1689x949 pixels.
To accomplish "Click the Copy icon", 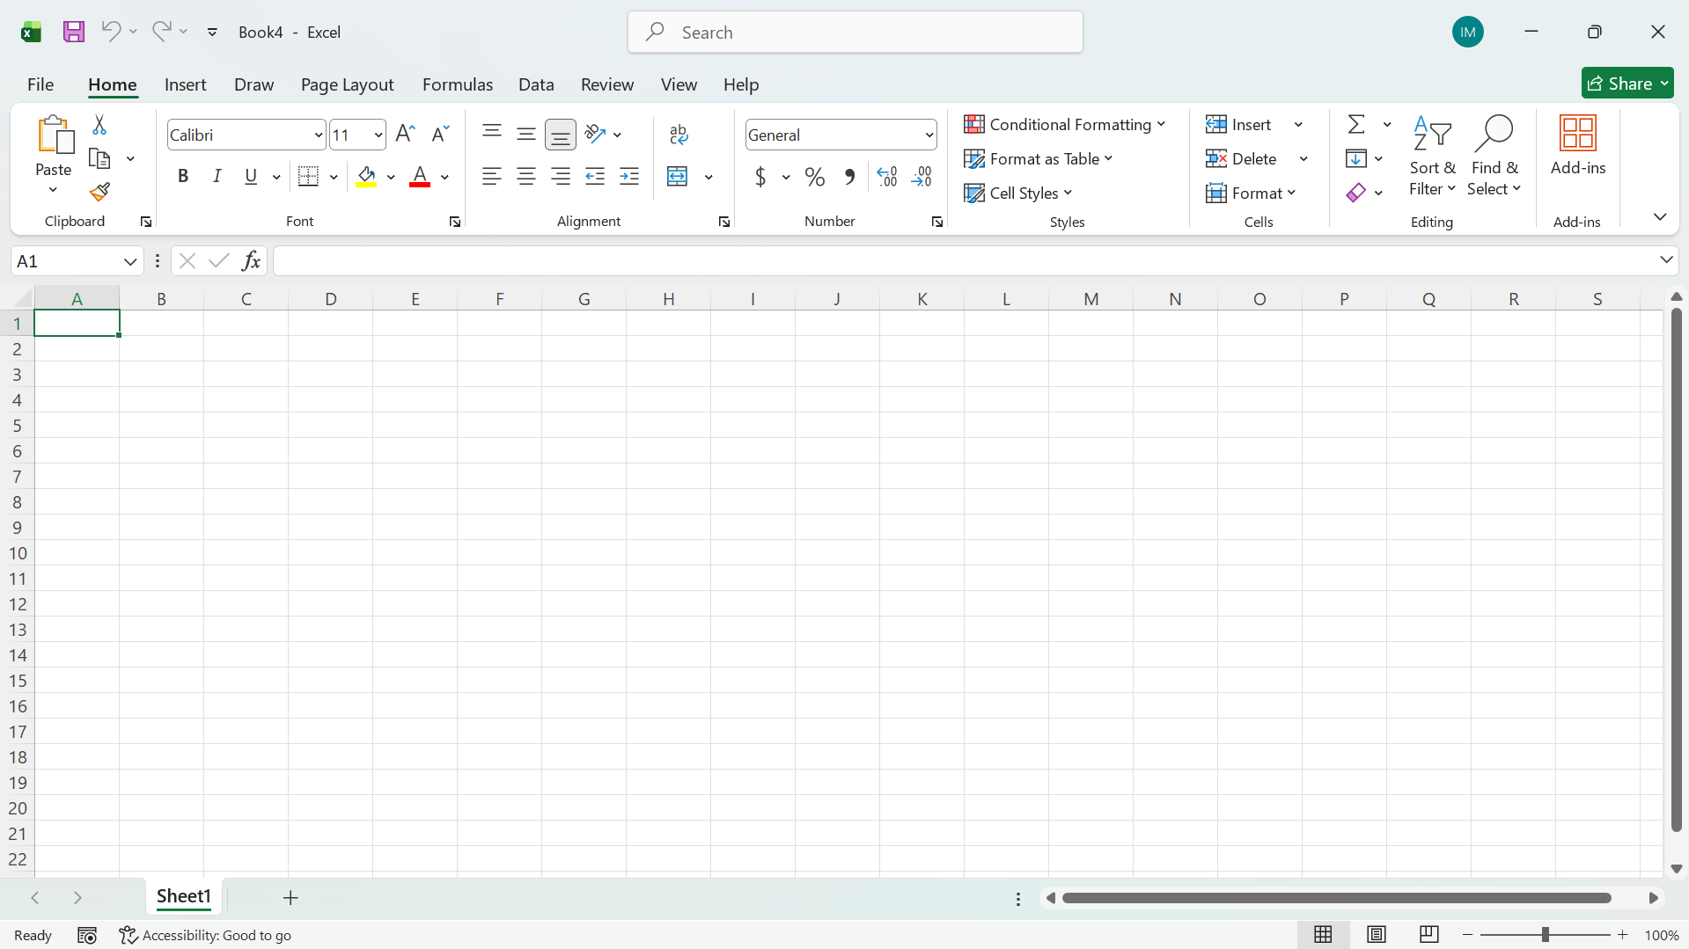I will click(99, 158).
